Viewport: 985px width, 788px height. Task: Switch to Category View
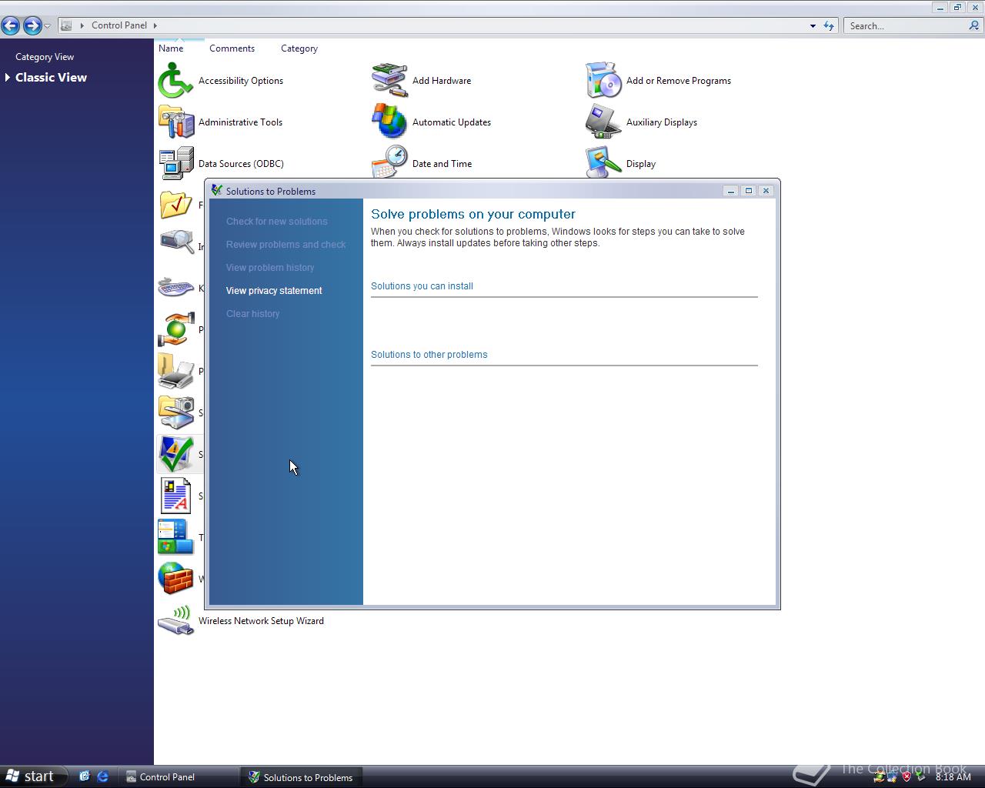coord(45,57)
